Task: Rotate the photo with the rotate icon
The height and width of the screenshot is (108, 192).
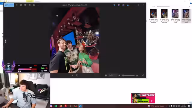Action: pyautogui.click(x=16, y=5)
